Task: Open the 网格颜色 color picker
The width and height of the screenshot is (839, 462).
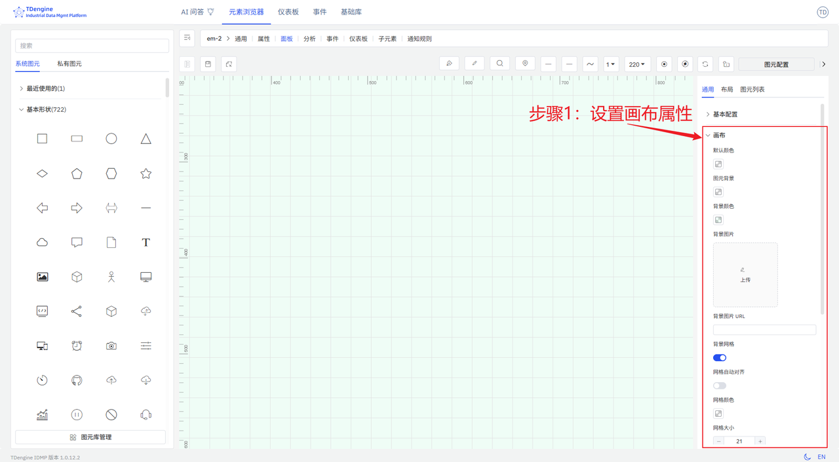Action: tap(718, 414)
